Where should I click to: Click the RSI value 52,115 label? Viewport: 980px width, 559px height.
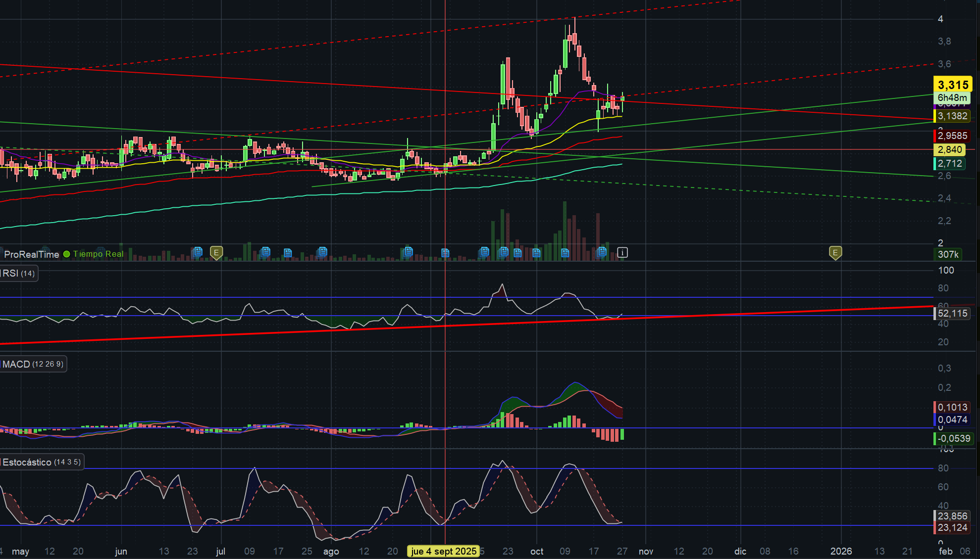(x=952, y=313)
